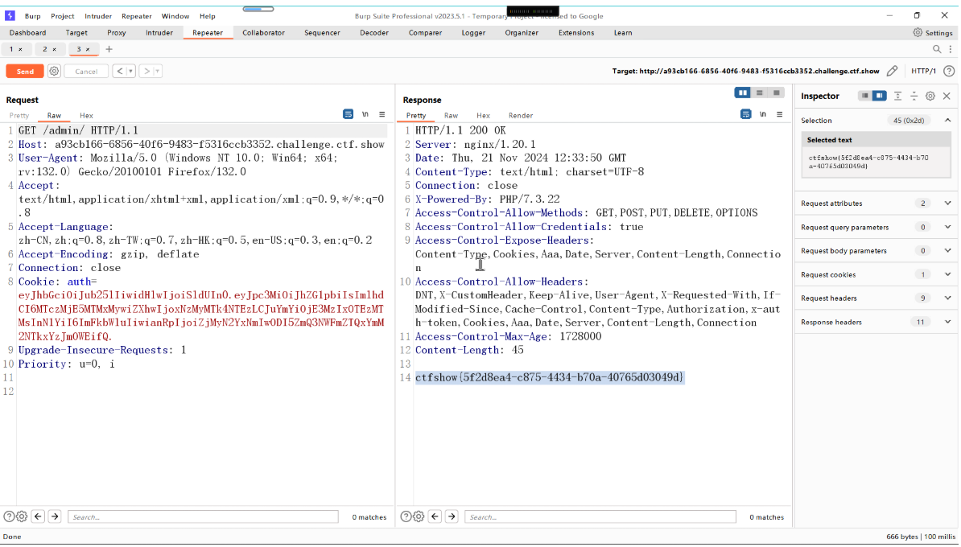The image size is (961, 547).
Task: Open Settings in top right
Action: (933, 32)
